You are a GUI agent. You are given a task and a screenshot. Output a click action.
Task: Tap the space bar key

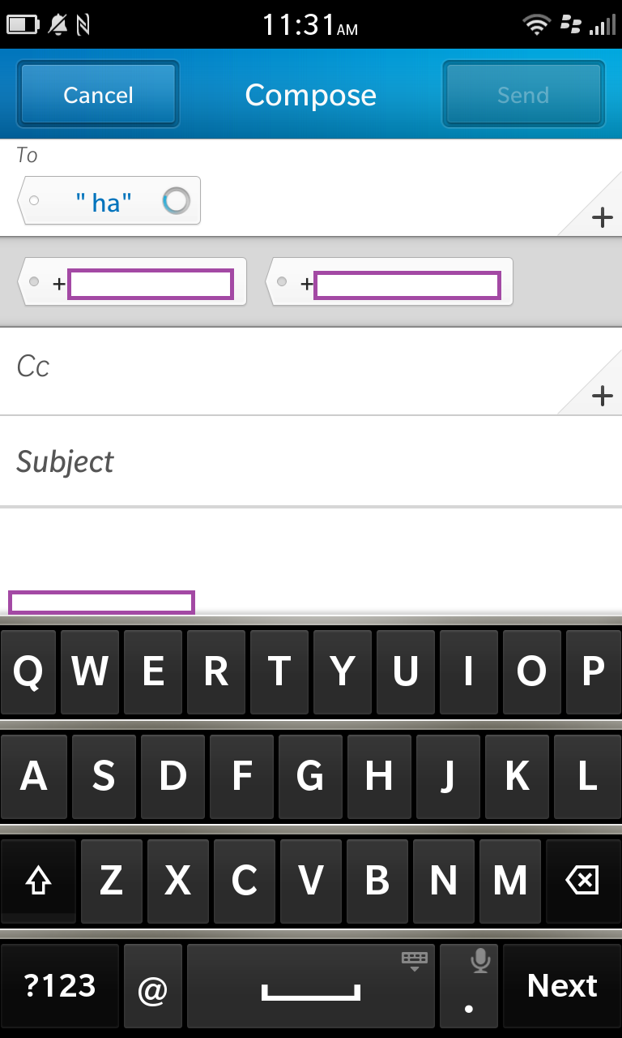311,985
